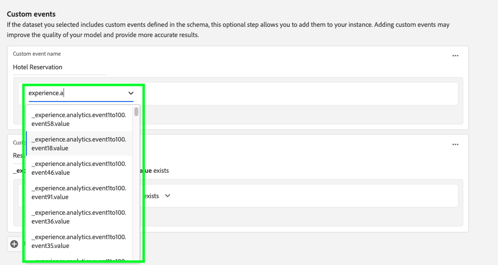Screen dimensions: 498x265
Task: Click the partially visible last list option
Action: pyautogui.click(x=79, y=261)
